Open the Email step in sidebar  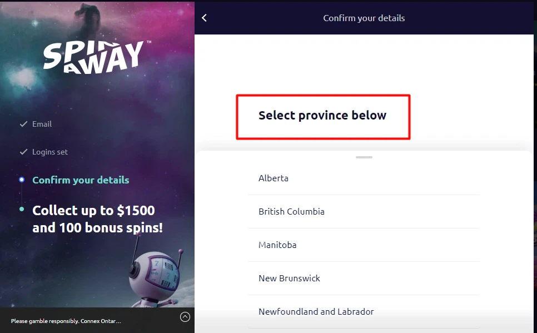click(42, 124)
